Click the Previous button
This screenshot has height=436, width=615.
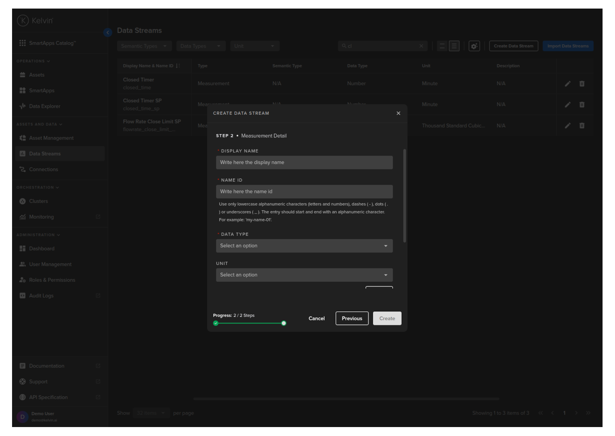(352, 318)
